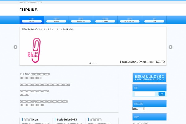Click the Professional Darts Shirt Tokyo text
186x124 pixels.
[x=142, y=62]
